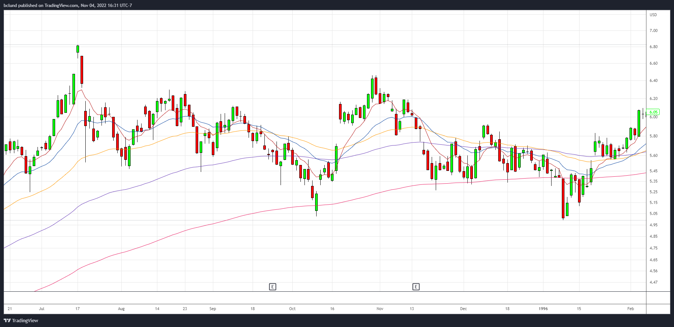
Task: Click the 14 date label after Aug
Action: tap(157, 309)
